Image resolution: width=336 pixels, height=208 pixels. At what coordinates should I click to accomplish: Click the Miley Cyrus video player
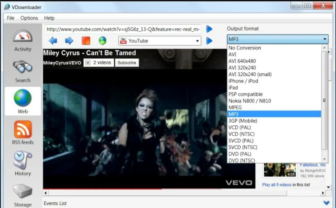(x=149, y=129)
